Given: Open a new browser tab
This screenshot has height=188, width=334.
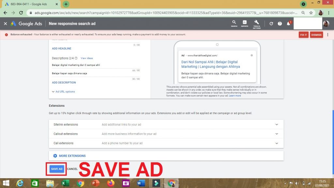Looking at the screenshot, I should click(66, 4).
